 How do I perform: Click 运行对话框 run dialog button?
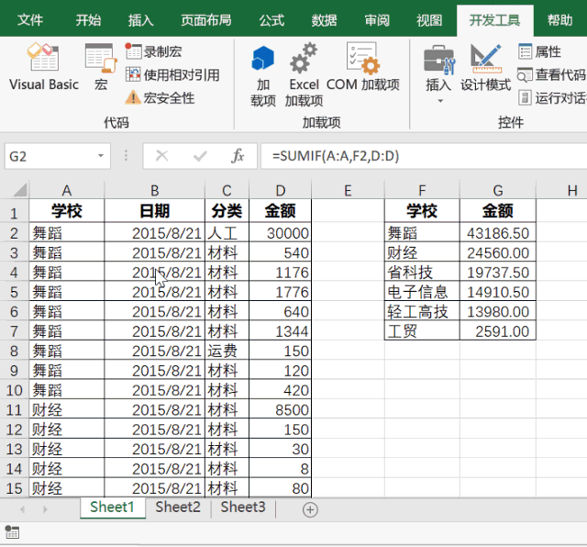tap(552, 98)
